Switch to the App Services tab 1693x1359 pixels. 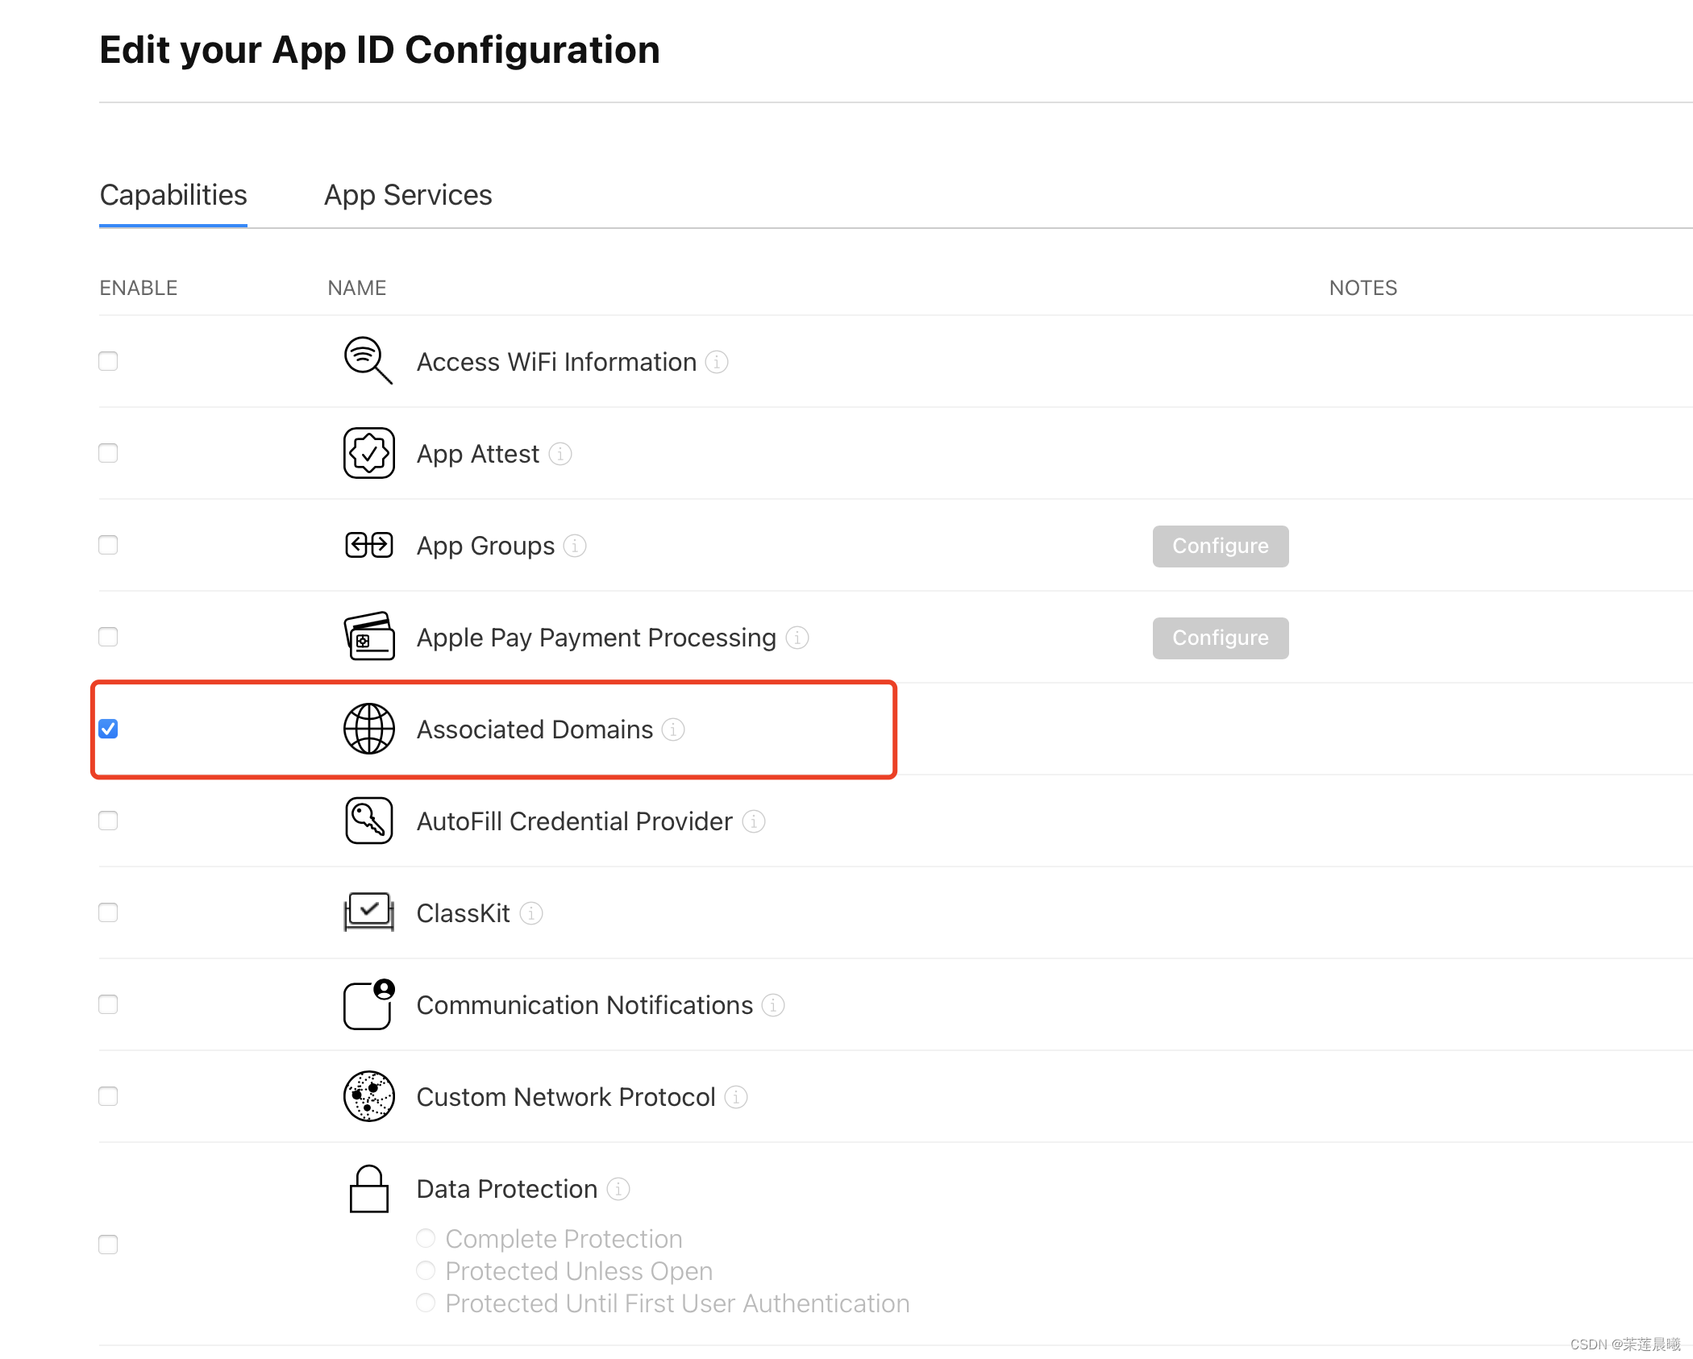(x=408, y=195)
